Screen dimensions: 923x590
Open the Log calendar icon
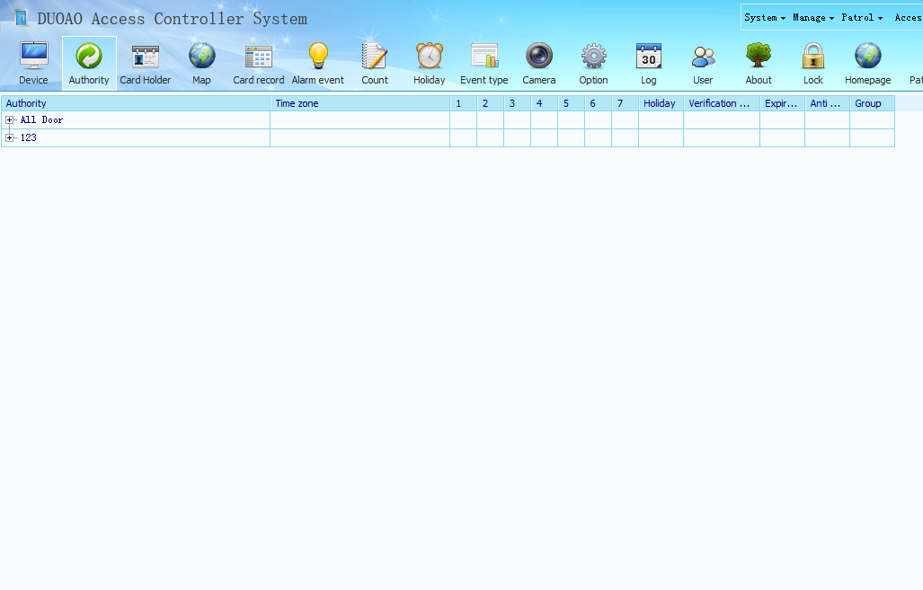click(648, 57)
